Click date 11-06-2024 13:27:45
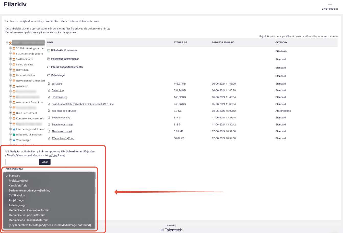The image size is (343, 233). pos(224,118)
